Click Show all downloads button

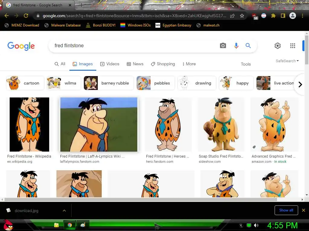(286, 210)
